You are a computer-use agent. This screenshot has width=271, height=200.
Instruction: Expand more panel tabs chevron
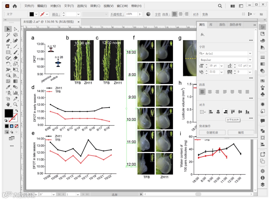(255, 25)
